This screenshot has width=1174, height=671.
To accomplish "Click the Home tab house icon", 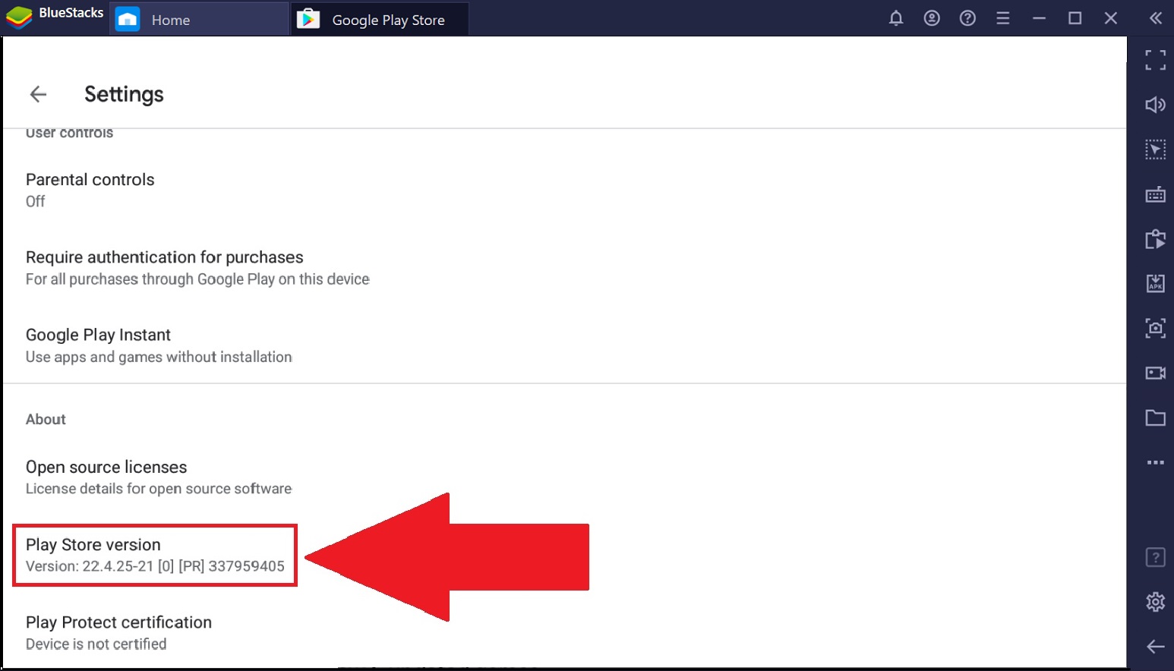I will point(128,19).
